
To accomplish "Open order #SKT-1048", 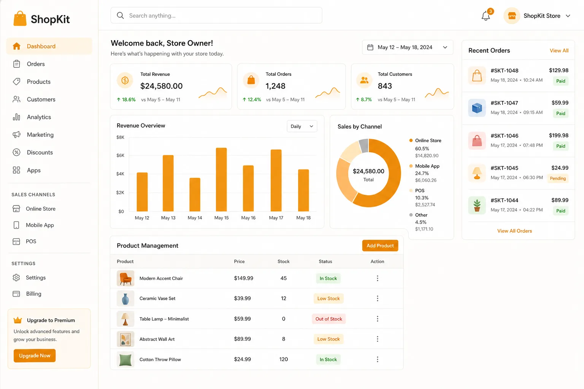I will click(518, 75).
